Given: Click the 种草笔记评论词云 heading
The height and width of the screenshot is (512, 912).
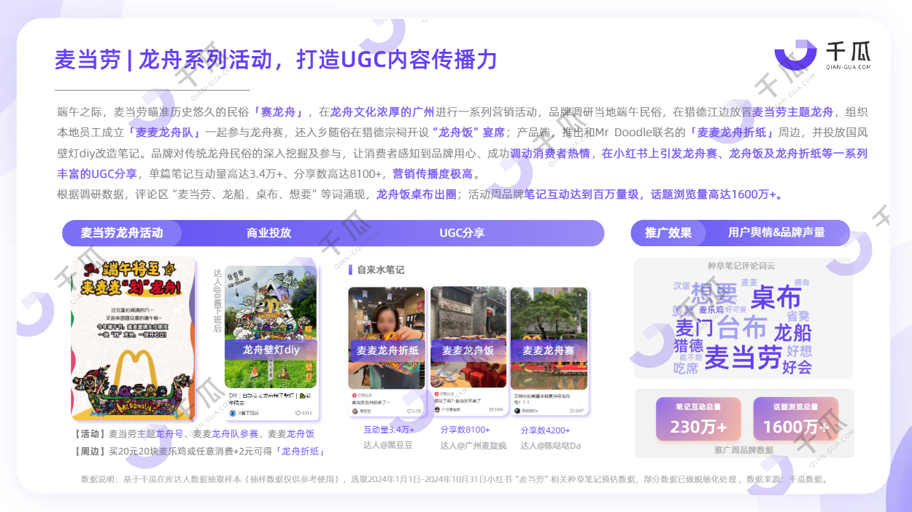Looking at the screenshot, I should pyautogui.click(x=741, y=267).
